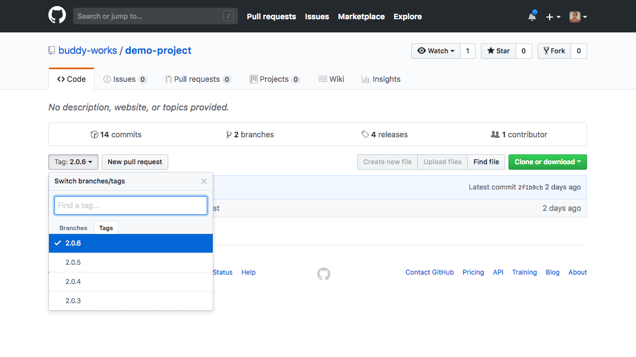
Task: Open Explore in top navigation
Action: click(408, 16)
